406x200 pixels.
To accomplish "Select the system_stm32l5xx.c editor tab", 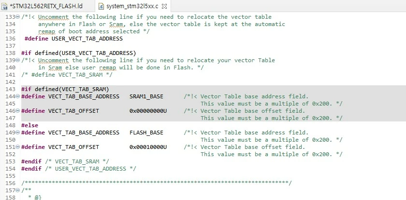I will click(x=132, y=6).
